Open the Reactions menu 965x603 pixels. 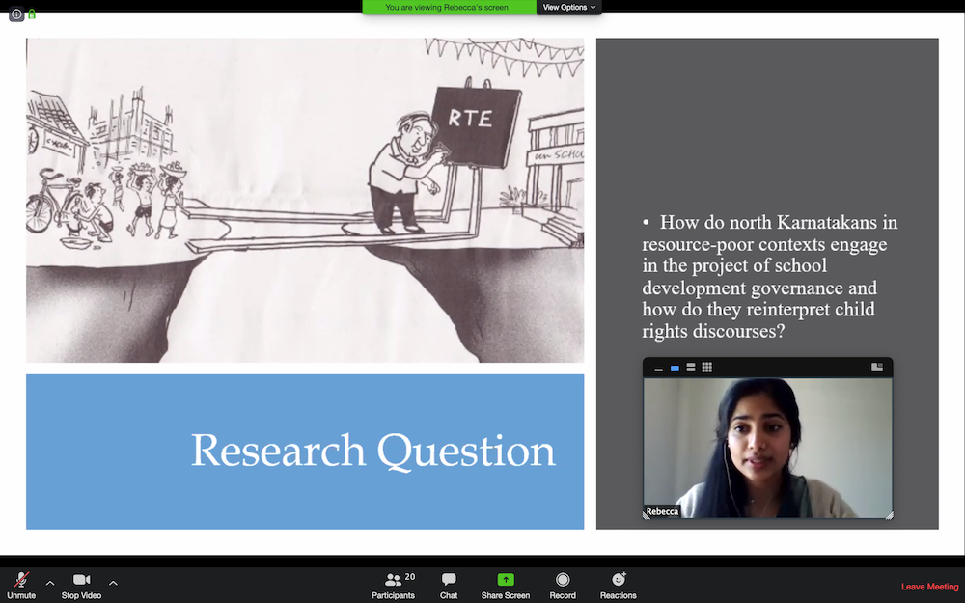tap(618, 586)
